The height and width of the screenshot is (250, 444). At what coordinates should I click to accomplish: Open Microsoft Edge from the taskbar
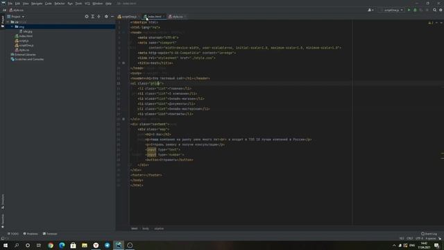click(62, 245)
